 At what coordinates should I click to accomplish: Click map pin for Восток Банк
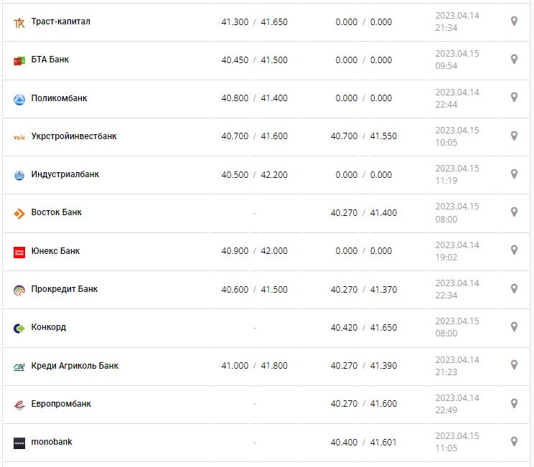(514, 212)
